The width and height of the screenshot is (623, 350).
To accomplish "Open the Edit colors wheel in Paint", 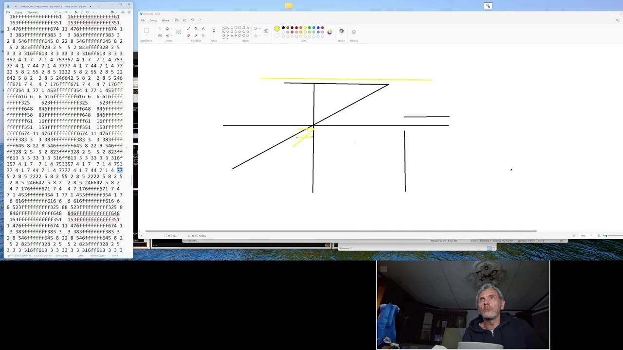I will point(330,32).
